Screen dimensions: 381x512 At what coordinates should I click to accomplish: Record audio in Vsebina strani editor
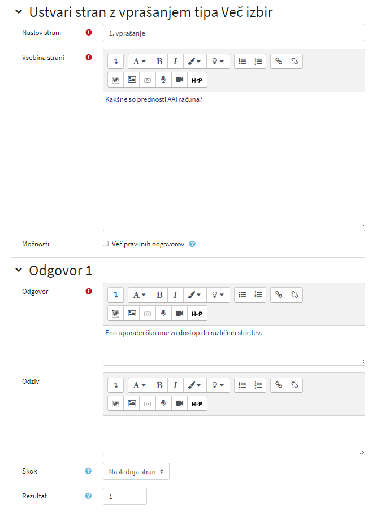click(163, 80)
